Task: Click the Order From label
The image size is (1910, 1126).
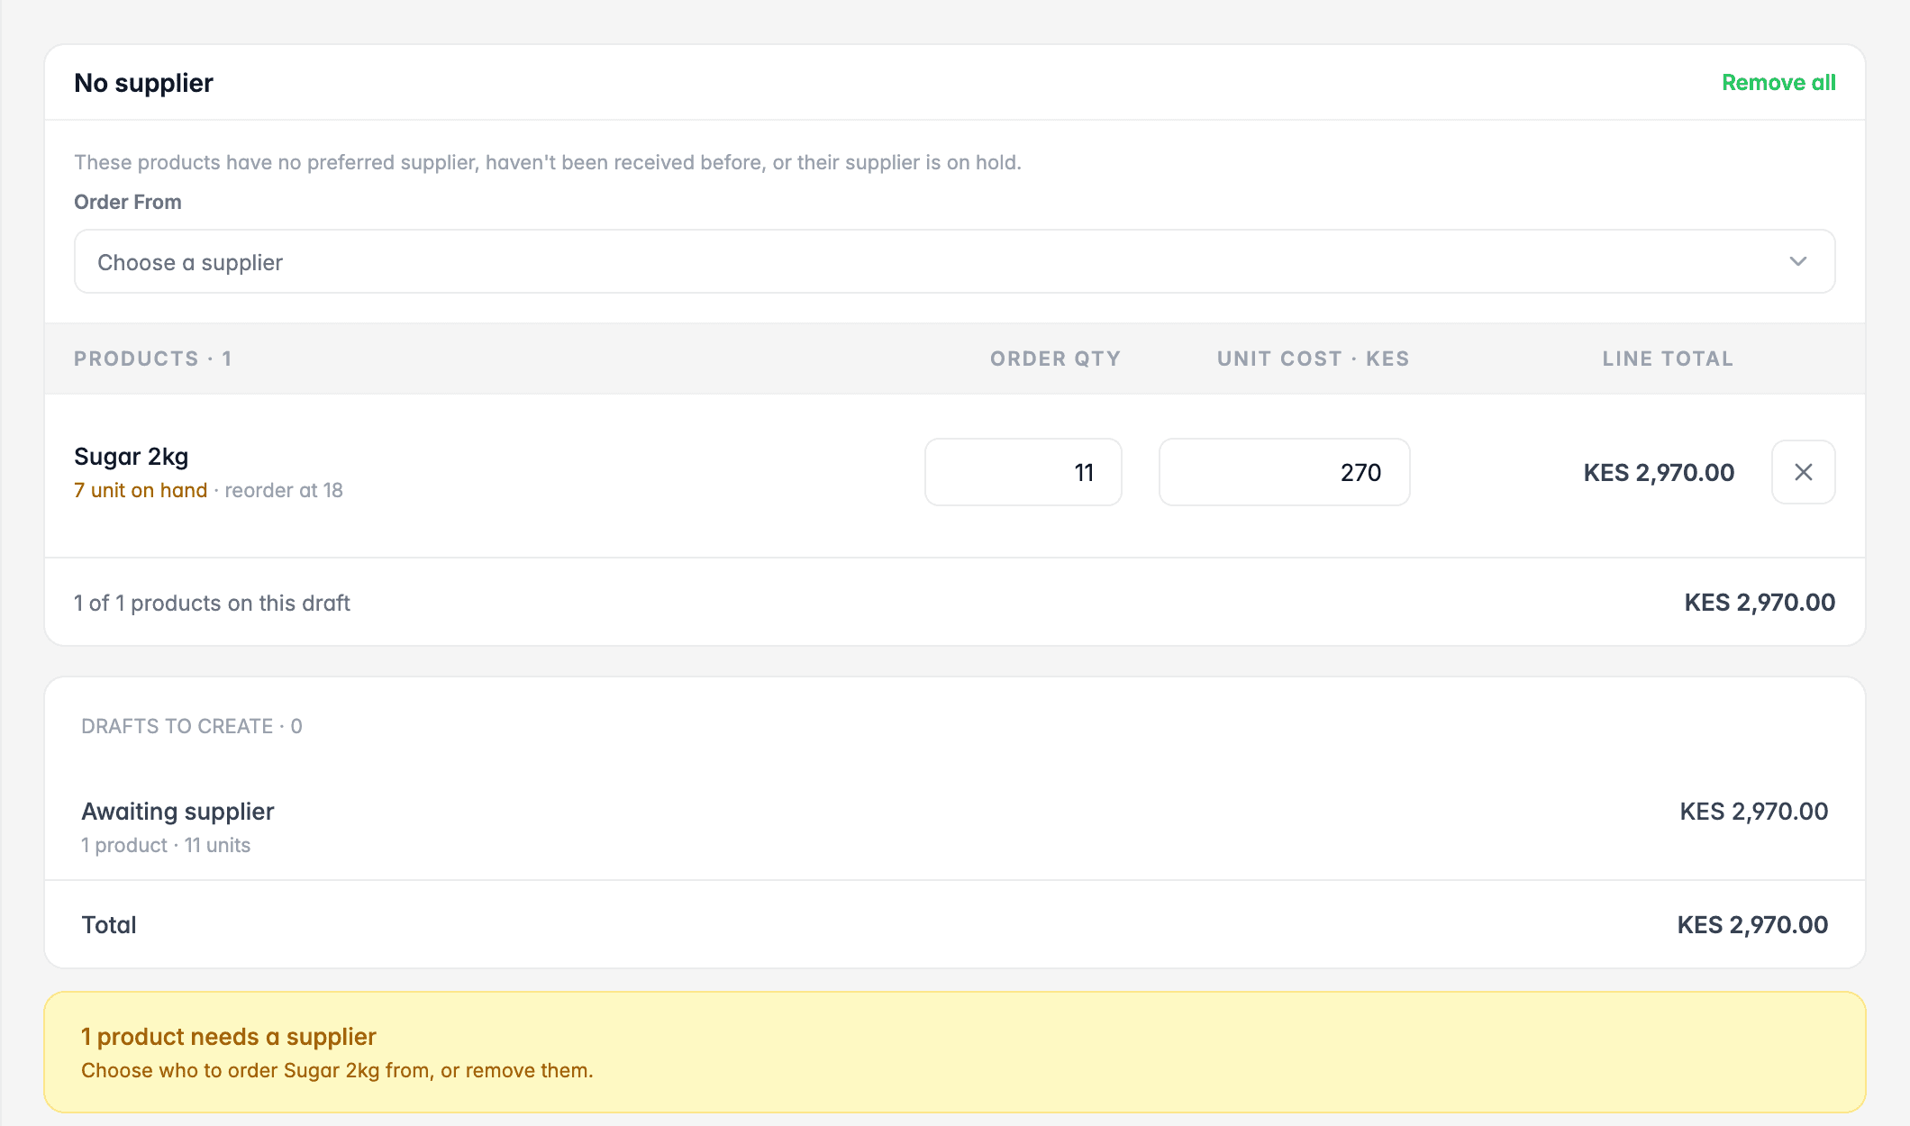Action: click(x=128, y=202)
